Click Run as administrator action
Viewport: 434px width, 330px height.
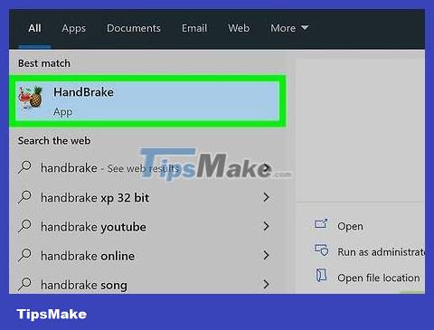coord(381,252)
